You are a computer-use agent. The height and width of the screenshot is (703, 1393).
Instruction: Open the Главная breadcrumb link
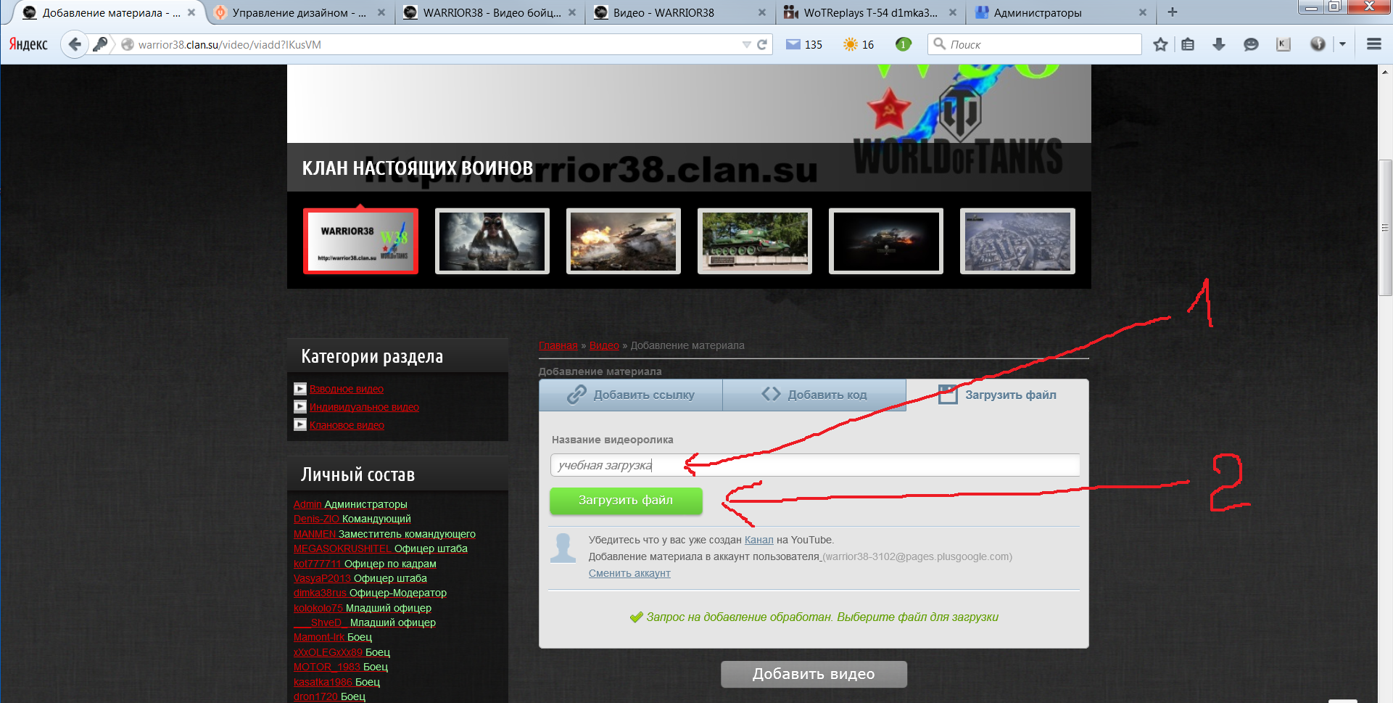[x=558, y=345]
